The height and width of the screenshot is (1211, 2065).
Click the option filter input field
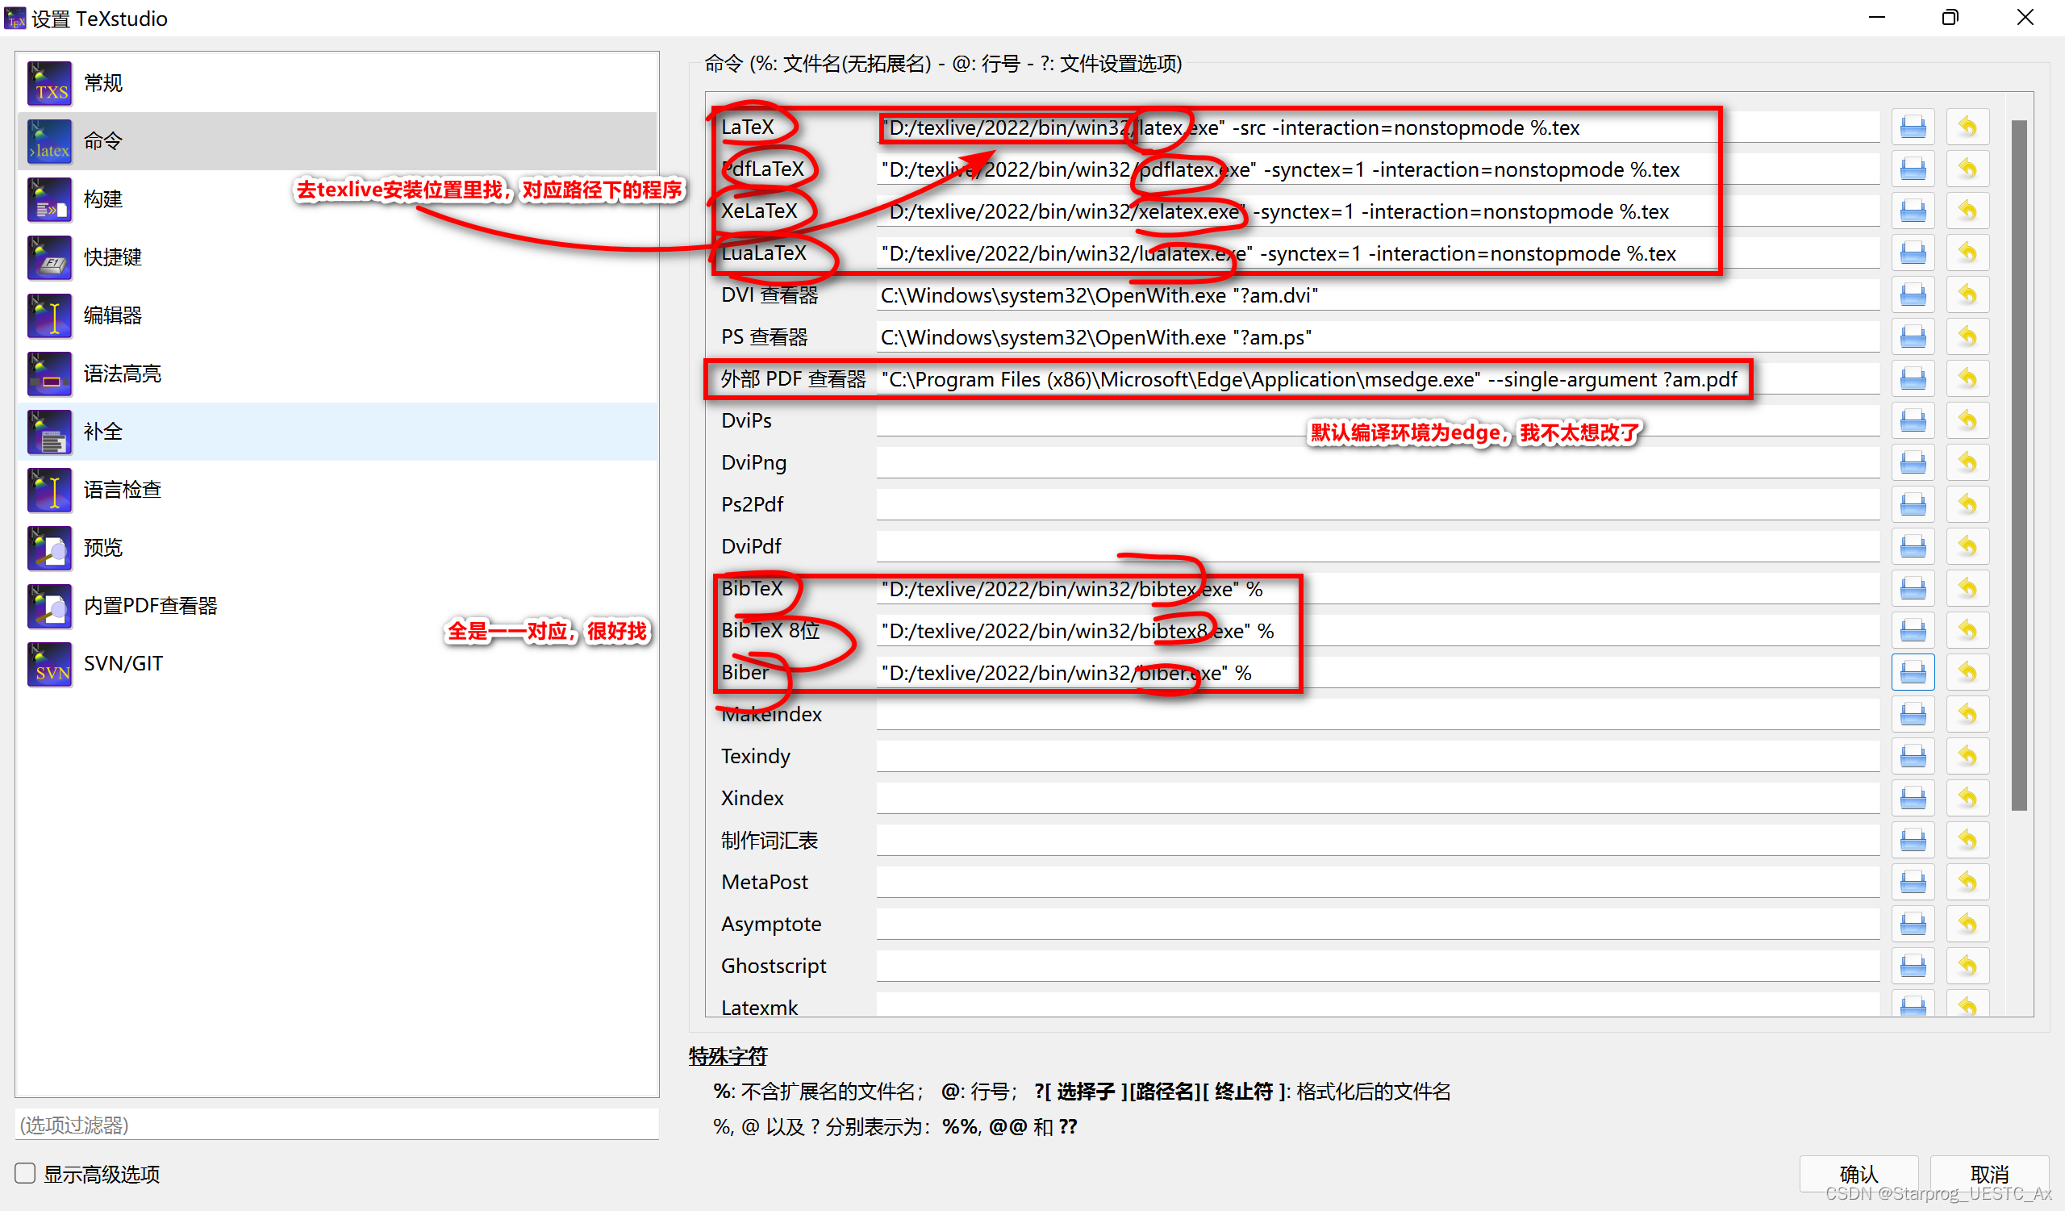[336, 1124]
